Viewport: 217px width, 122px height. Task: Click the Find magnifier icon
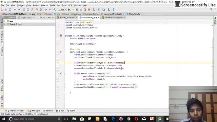[x=37, y=9]
